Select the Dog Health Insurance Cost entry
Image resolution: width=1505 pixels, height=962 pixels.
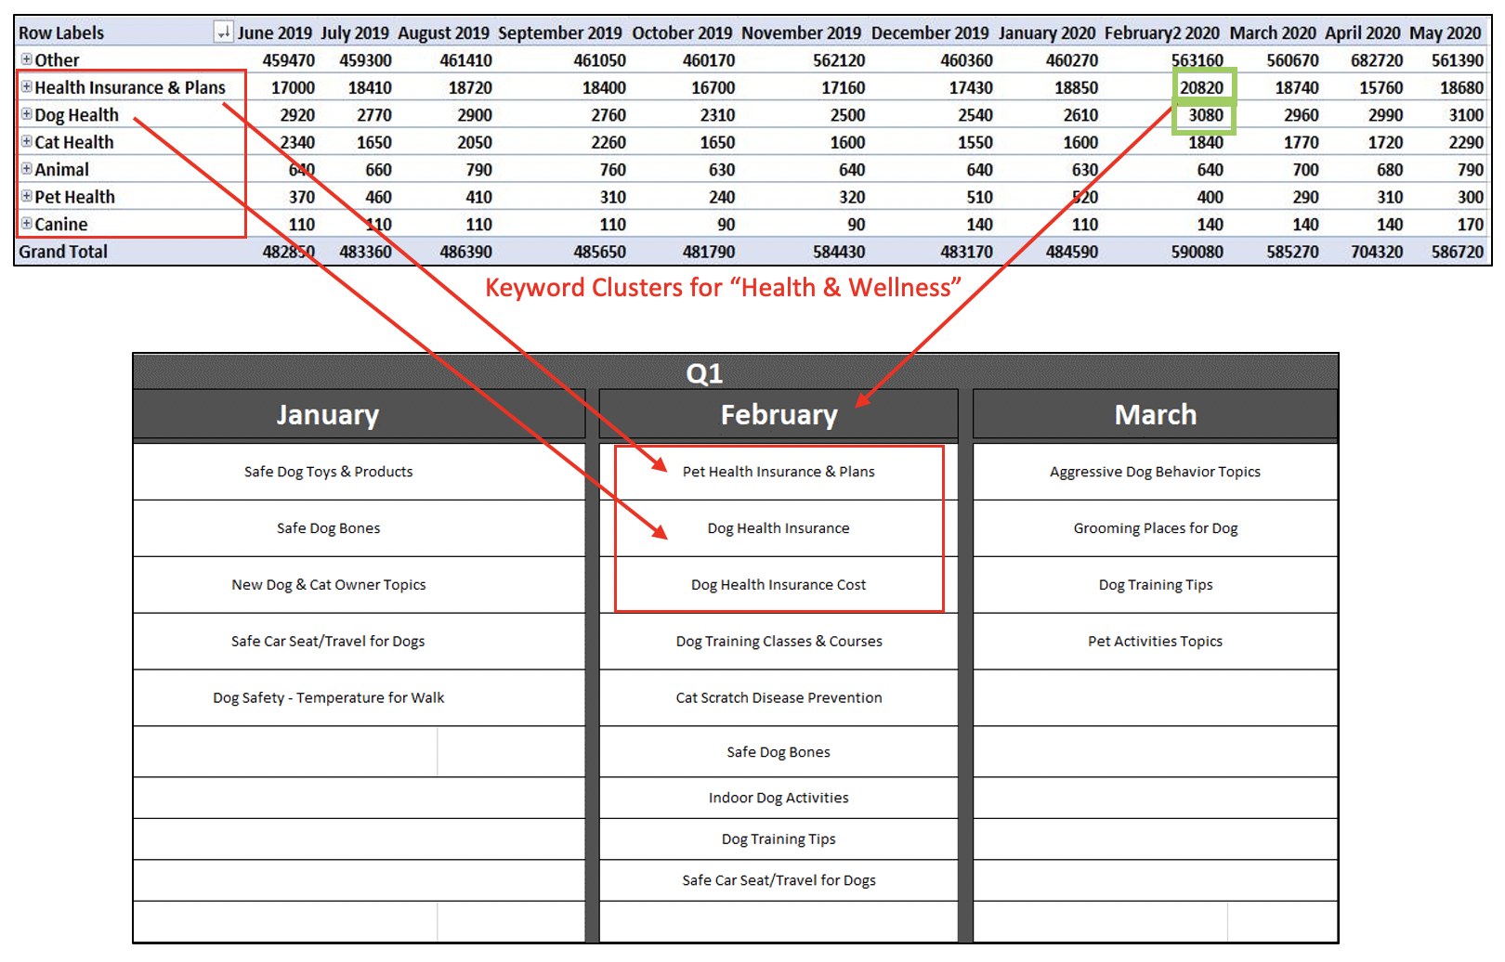[779, 584]
